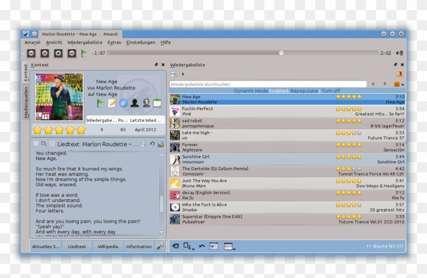427x278 pixels.
Task: Open the playlist layout dropdown
Action: click(x=230, y=246)
